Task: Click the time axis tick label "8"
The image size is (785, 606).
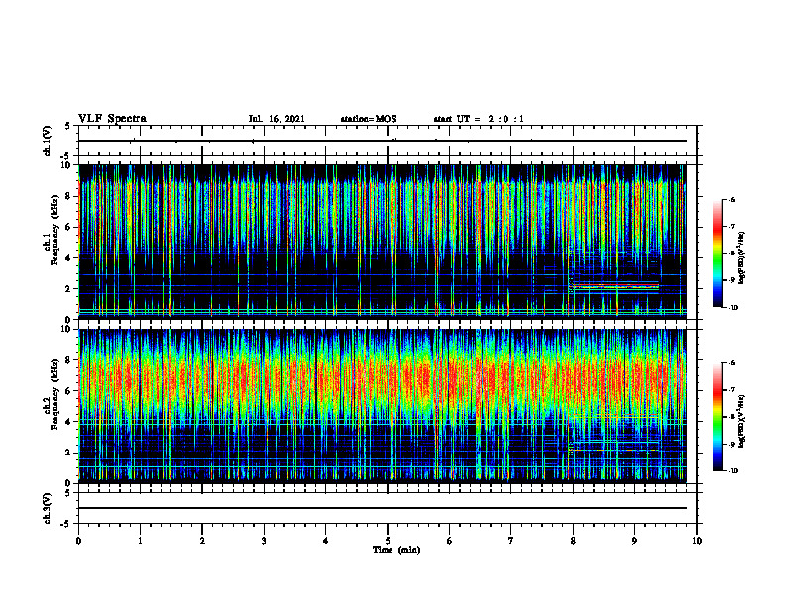Action: 573,541
